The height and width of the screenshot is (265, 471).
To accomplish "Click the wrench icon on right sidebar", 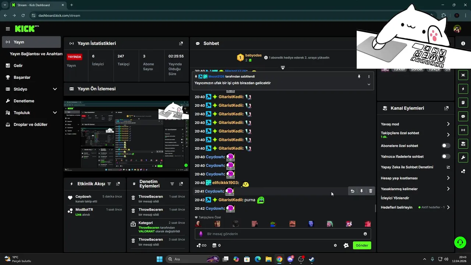I will pos(463,158).
